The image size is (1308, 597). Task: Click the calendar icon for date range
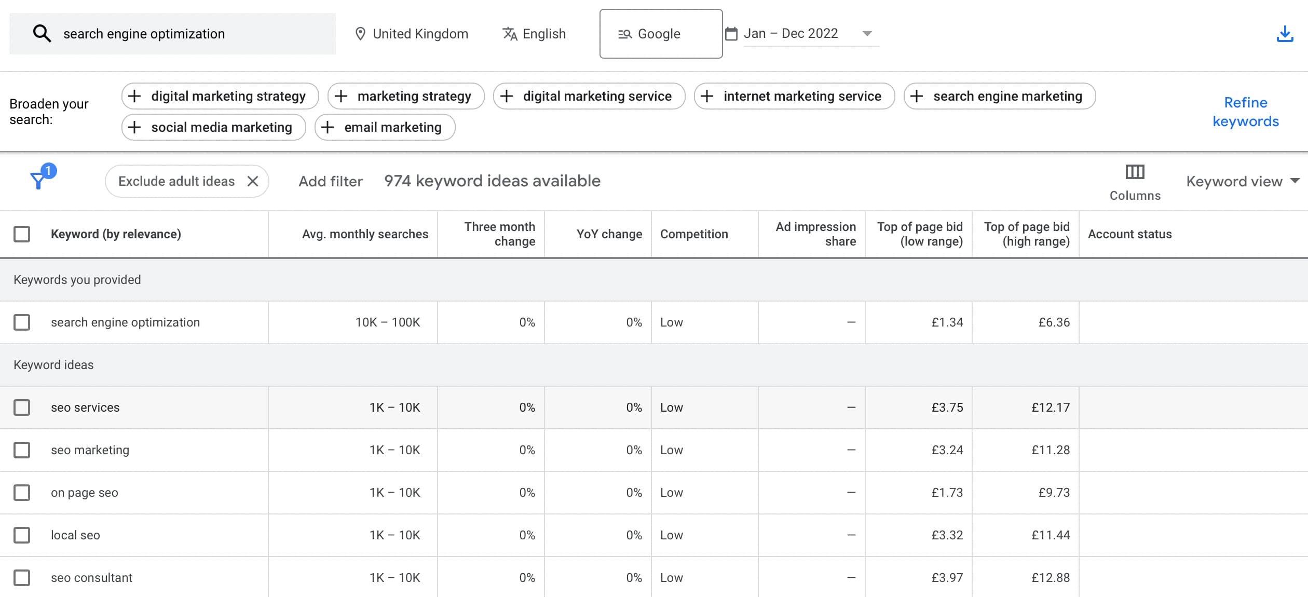[x=732, y=33]
